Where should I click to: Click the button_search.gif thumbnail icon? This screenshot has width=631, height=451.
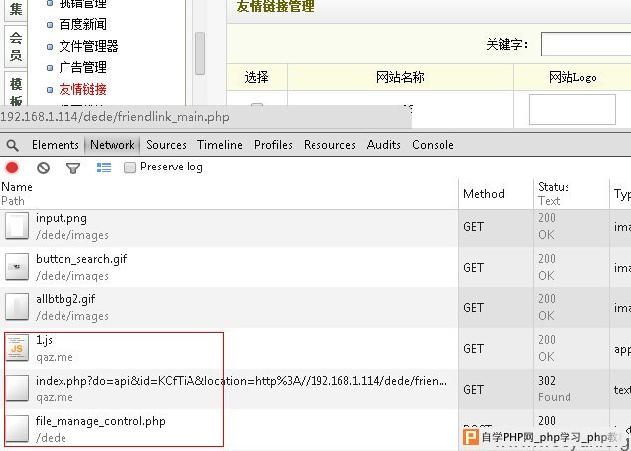point(17,267)
